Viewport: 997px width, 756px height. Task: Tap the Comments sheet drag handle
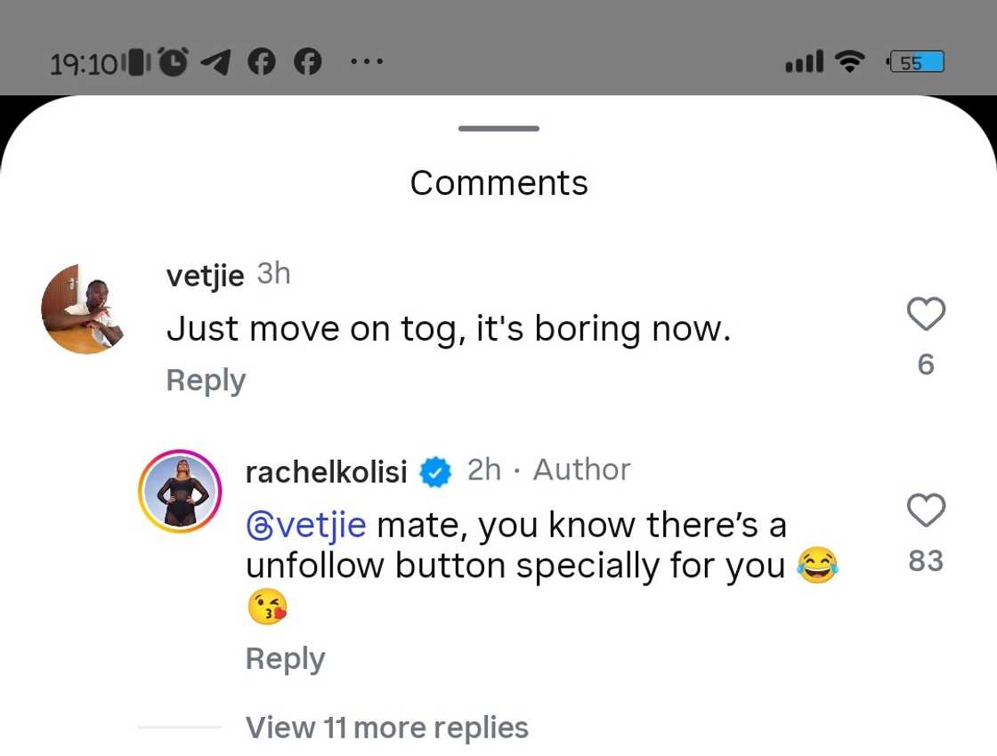tap(498, 128)
